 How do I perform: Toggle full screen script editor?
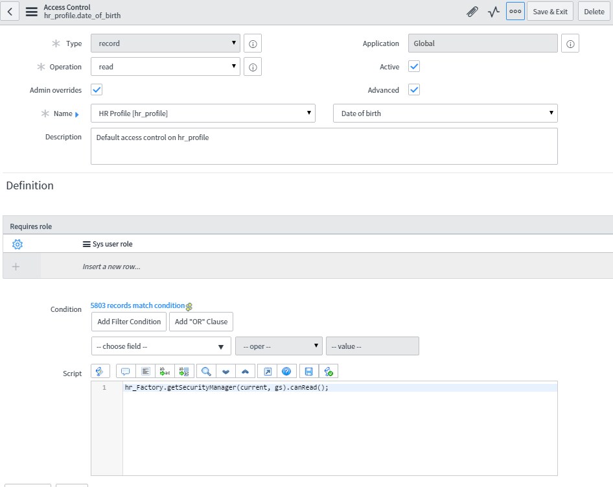[268, 371]
